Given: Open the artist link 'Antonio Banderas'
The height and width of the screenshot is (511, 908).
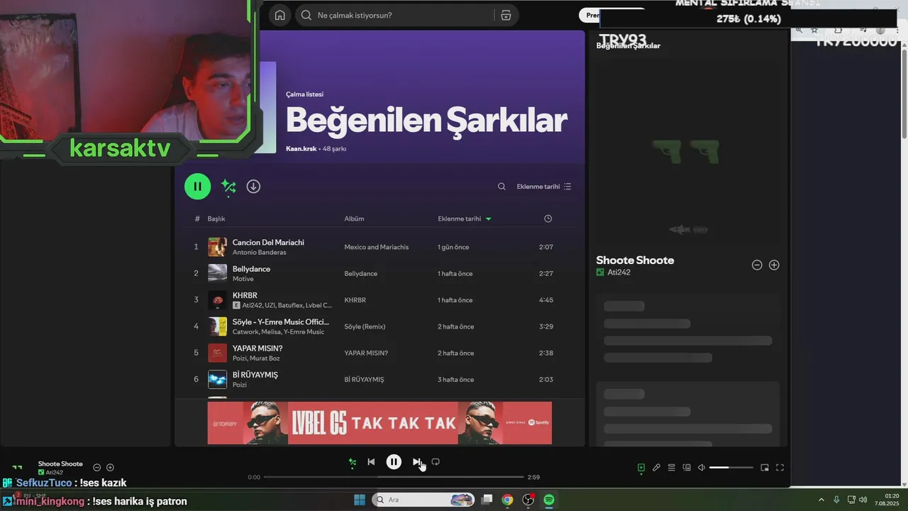Looking at the screenshot, I should pyautogui.click(x=259, y=253).
